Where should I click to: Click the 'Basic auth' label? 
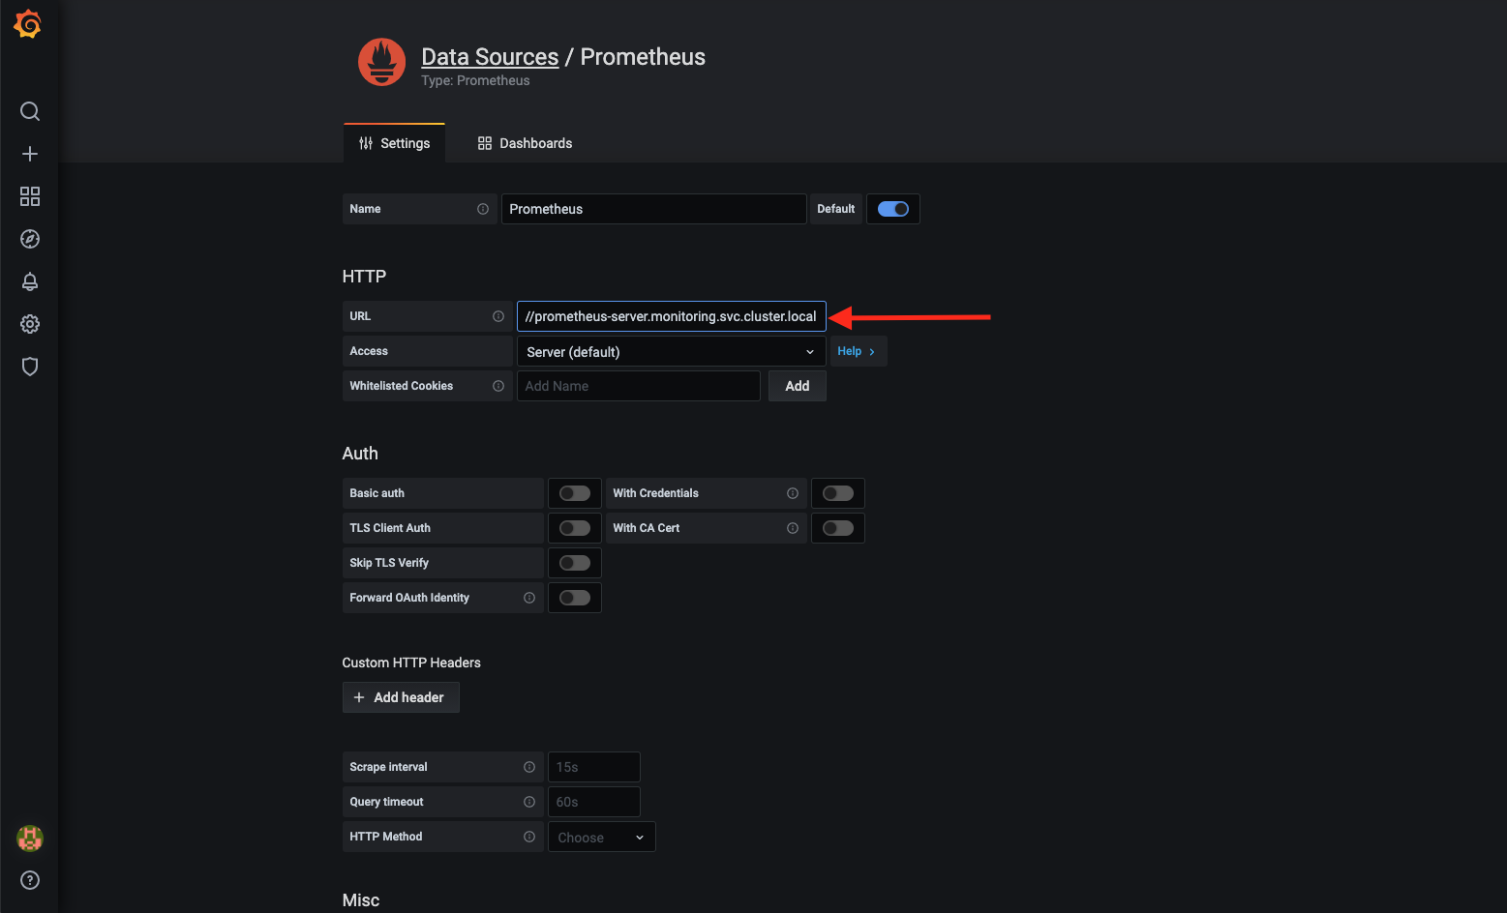point(377,493)
